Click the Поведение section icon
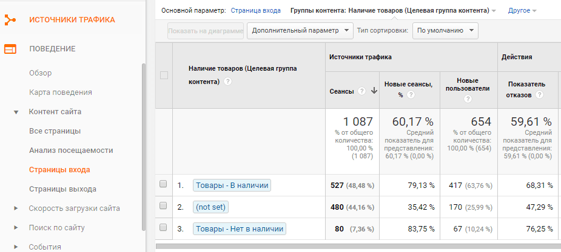 coord(10,49)
